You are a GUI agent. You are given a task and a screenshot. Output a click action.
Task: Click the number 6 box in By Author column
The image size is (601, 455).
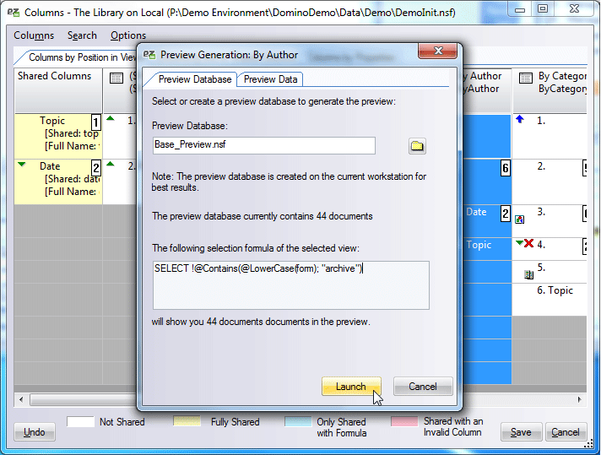point(506,168)
